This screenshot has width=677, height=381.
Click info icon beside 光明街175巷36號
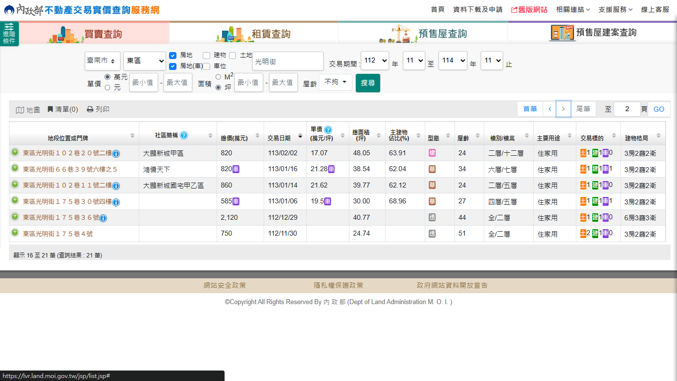[x=103, y=218]
